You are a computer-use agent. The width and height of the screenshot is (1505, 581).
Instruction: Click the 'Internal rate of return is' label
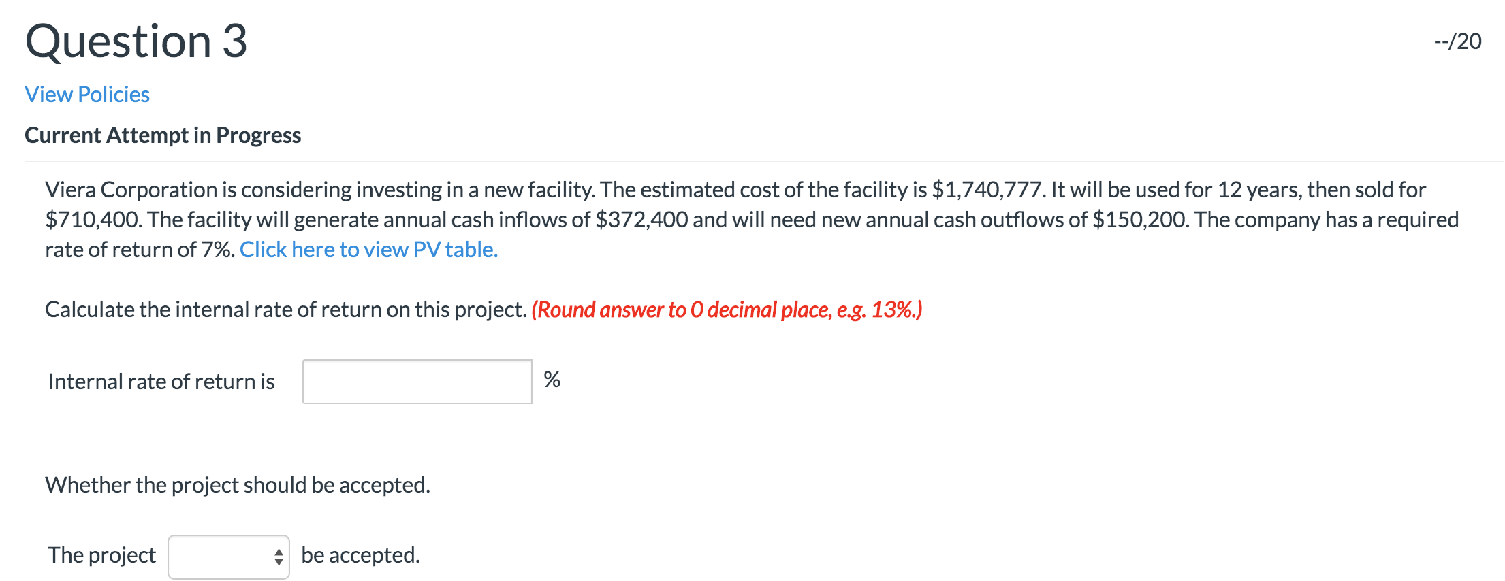click(161, 381)
